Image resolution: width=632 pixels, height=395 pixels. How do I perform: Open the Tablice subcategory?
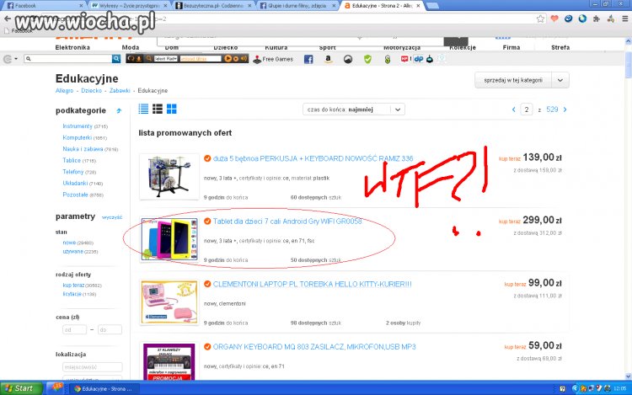[x=72, y=160]
